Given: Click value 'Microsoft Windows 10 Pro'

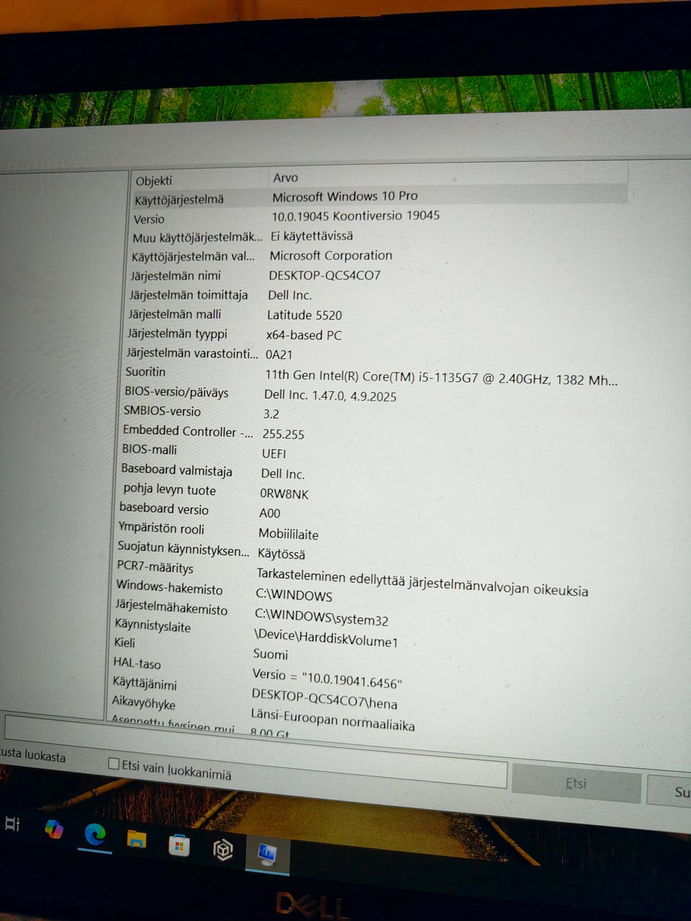Looking at the screenshot, I should pyautogui.click(x=345, y=196).
